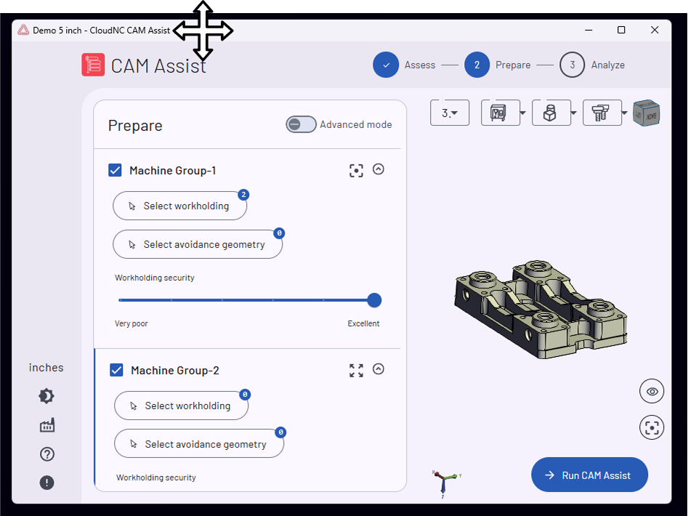Select the Prepare step 2 circle
This screenshot has height=516, width=688.
tap(477, 65)
